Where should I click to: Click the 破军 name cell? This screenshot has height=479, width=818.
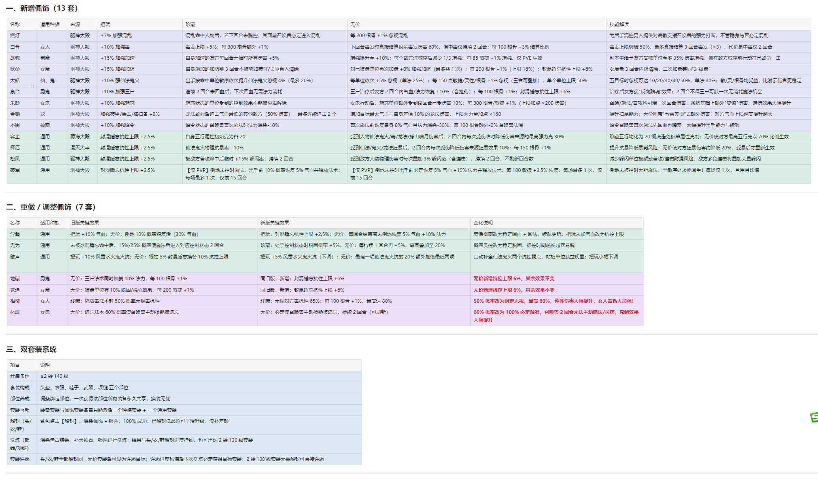(x=15, y=170)
